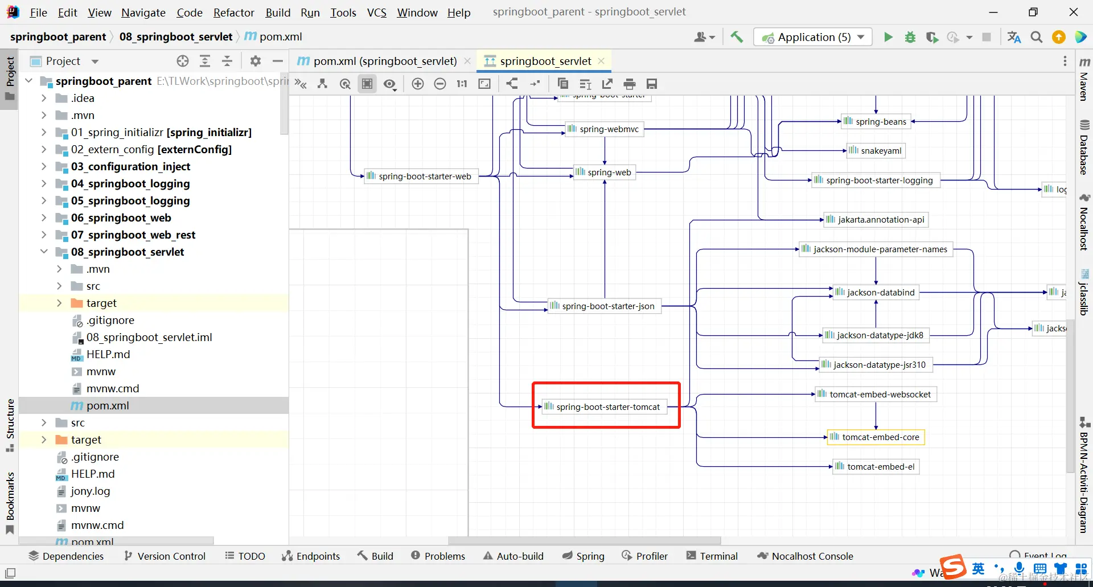1093x587 pixels.
Task: Toggle the diagram visibility eye filter
Action: [x=389, y=84]
